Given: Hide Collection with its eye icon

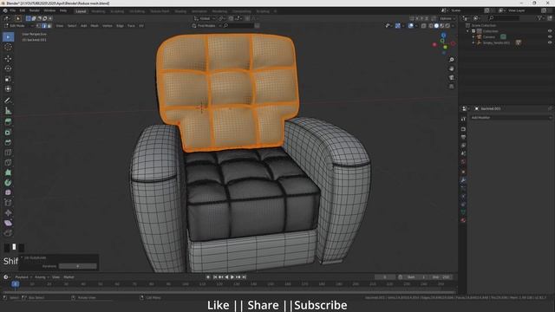Looking at the screenshot, I should (550, 31).
